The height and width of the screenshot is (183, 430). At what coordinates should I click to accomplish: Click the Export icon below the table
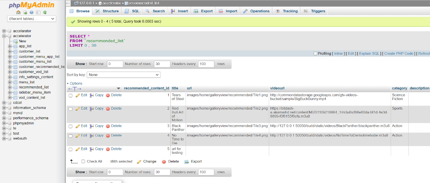click(187, 162)
